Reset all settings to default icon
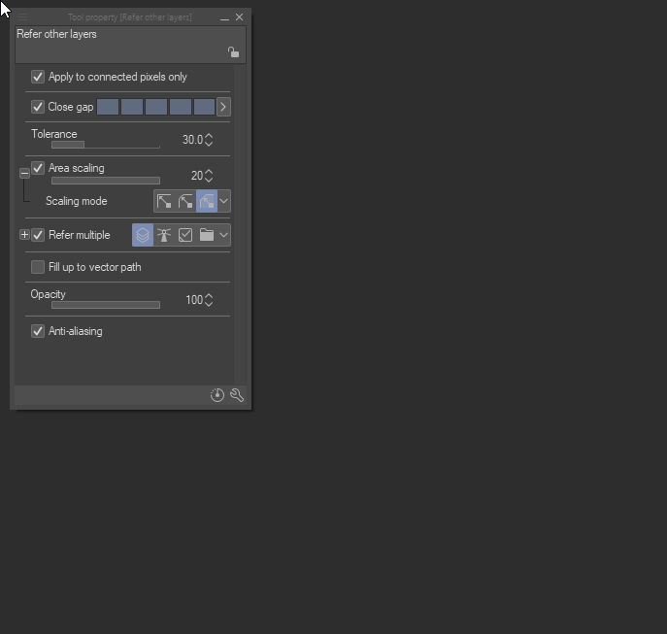The width and height of the screenshot is (667, 634). tap(217, 395)
